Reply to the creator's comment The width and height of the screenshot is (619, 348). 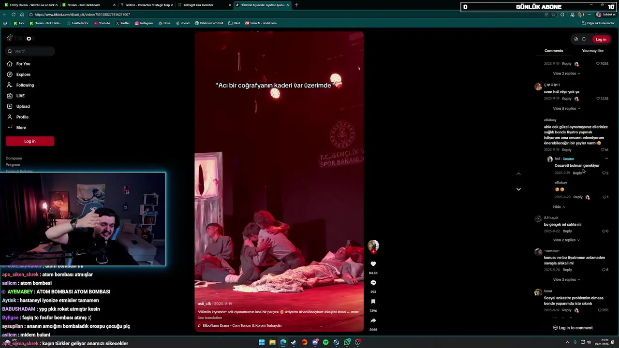click(577, 173)
